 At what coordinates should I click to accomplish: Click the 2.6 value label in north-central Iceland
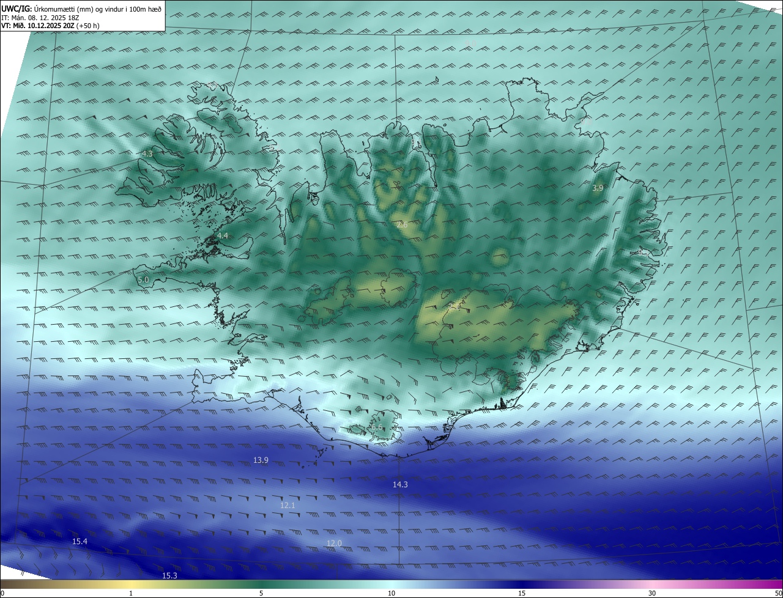(403, 225)
